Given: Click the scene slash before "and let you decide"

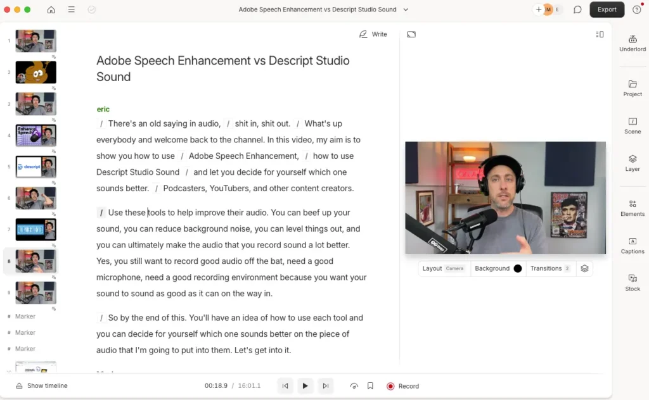Looking at the screenshot, I should [x=186, y=172].
